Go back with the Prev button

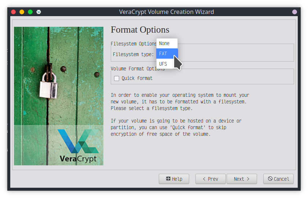[x=210, y=179]
